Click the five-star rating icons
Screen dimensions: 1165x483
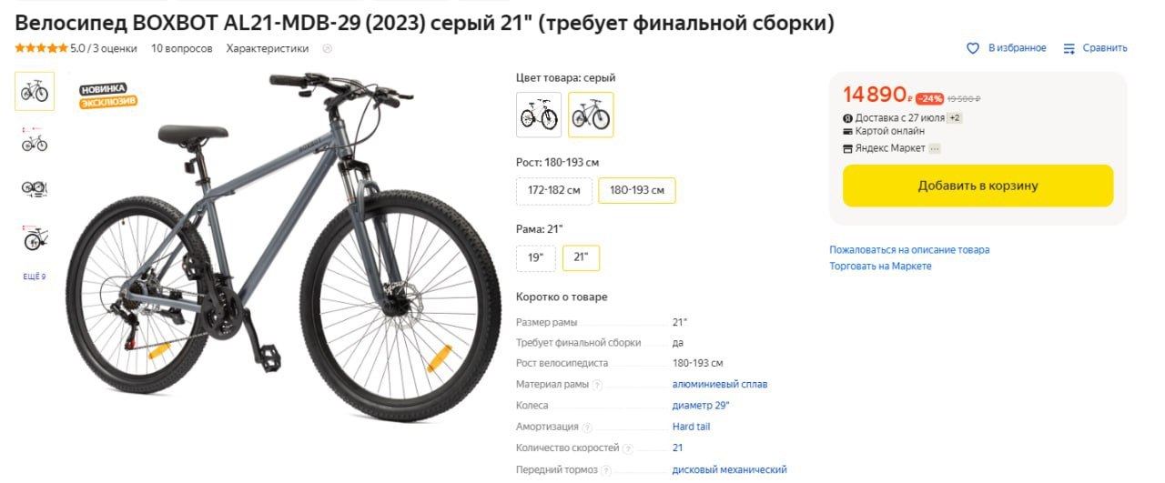(x=41, y=48)
